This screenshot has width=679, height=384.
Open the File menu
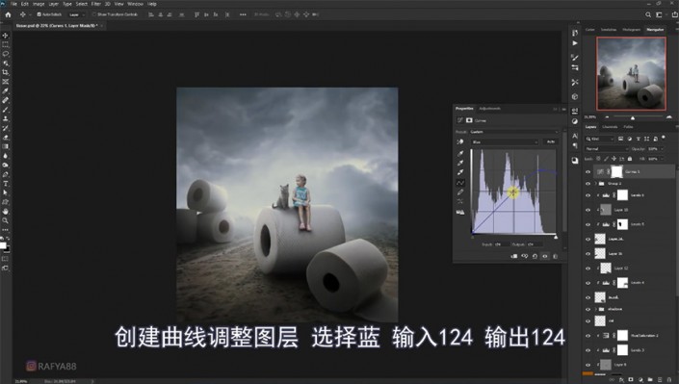tap(13, 4)
